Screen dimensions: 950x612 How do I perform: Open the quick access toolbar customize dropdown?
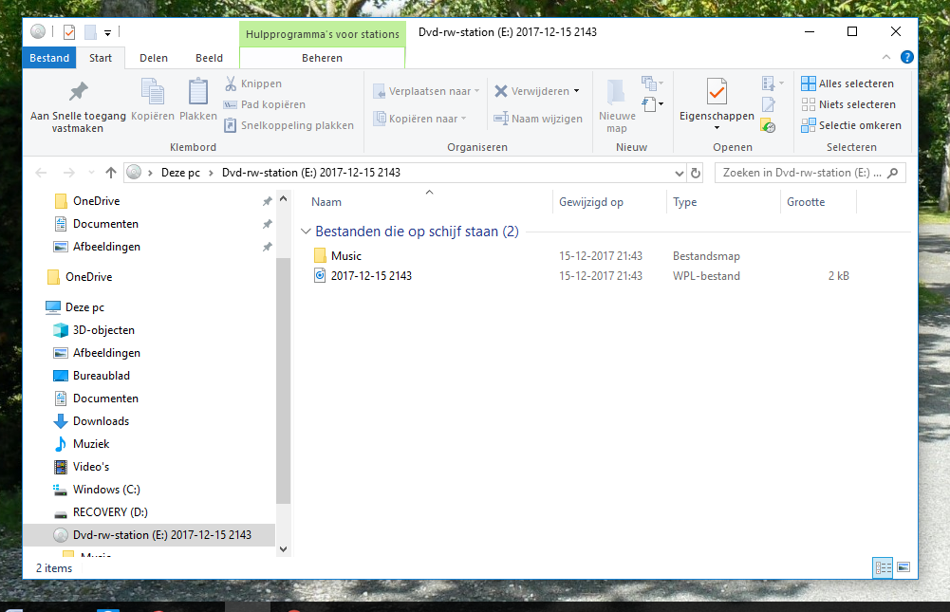tap(107, 32)
